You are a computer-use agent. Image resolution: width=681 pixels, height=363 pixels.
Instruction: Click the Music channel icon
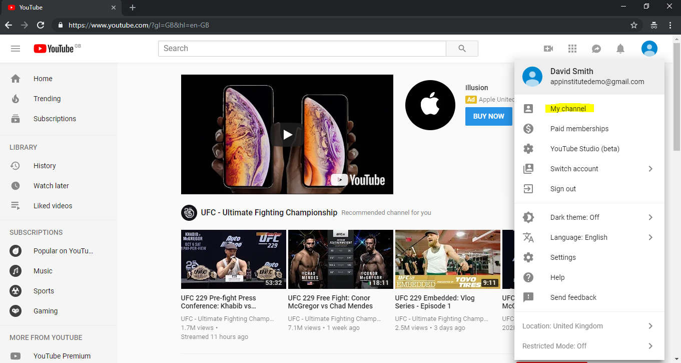[x=16, y=271]
